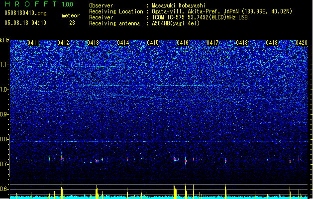Click the 0414 time marker
Image resolution: width=313 pixels, height=199 pixels.
123,43
